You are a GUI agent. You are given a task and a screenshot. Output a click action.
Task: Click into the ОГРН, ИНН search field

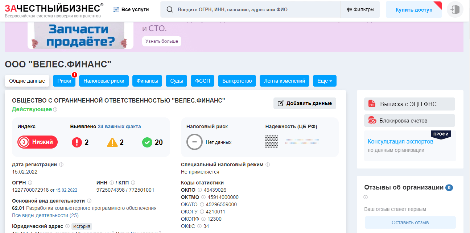(254, 9)
